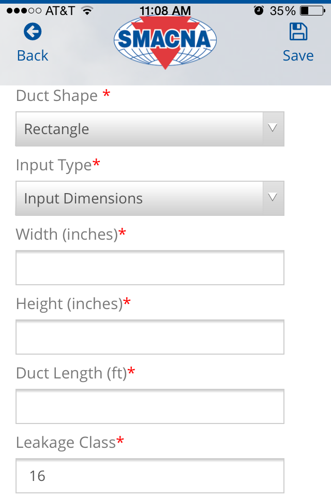
Task: Tap the Back arrow icon
Action: tap(33, 32)
